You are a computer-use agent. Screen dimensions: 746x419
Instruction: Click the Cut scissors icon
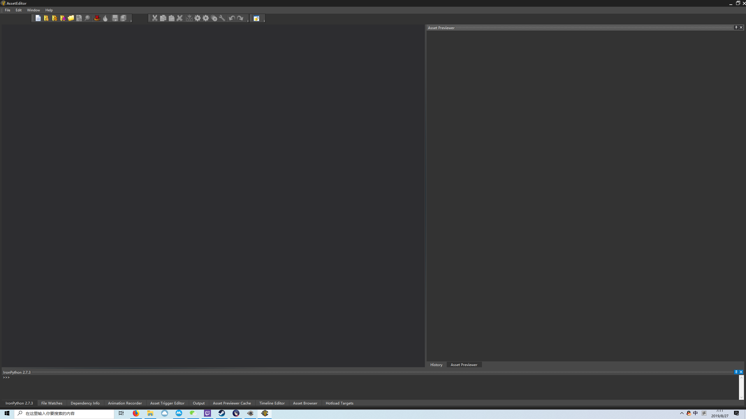pos(155,18)
